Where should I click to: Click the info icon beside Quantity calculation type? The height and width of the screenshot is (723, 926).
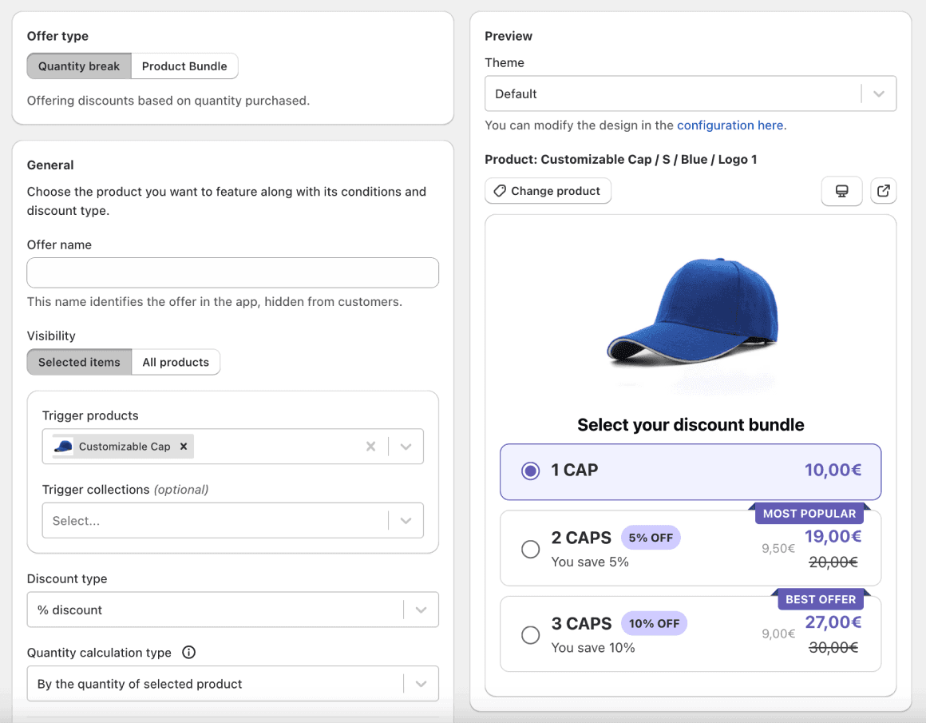188,652
